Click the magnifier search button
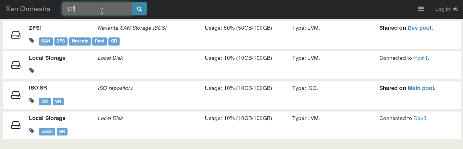The width and height of the screenshot is (463, 149). pos(139,9)
